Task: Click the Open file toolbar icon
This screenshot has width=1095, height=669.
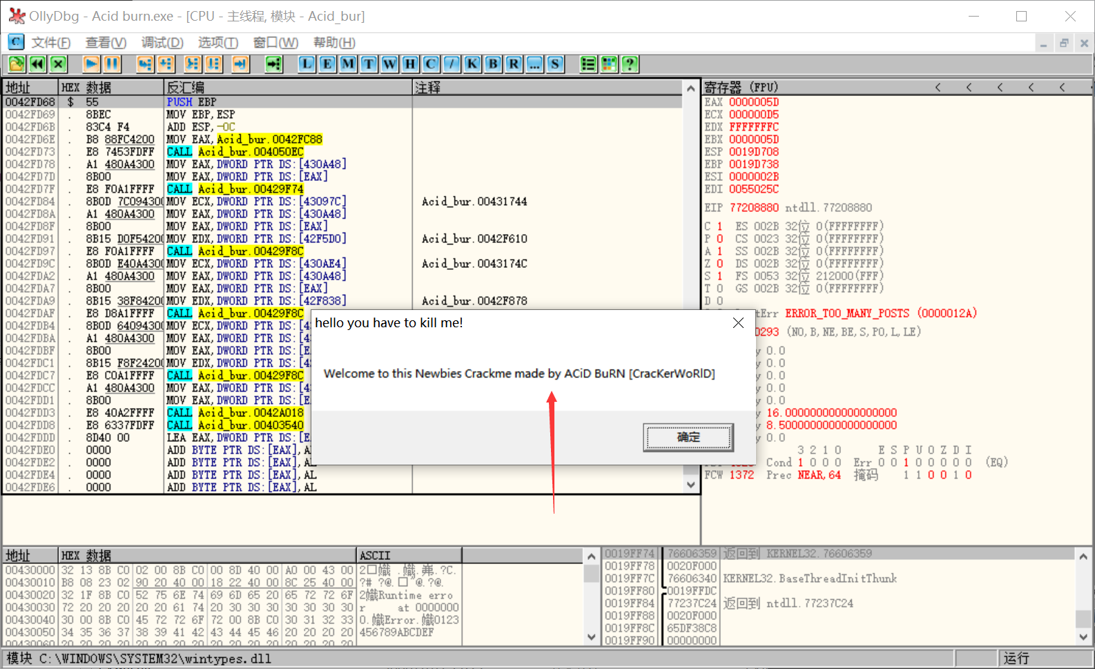Action: pyautogui.click(x=17, y=64)
